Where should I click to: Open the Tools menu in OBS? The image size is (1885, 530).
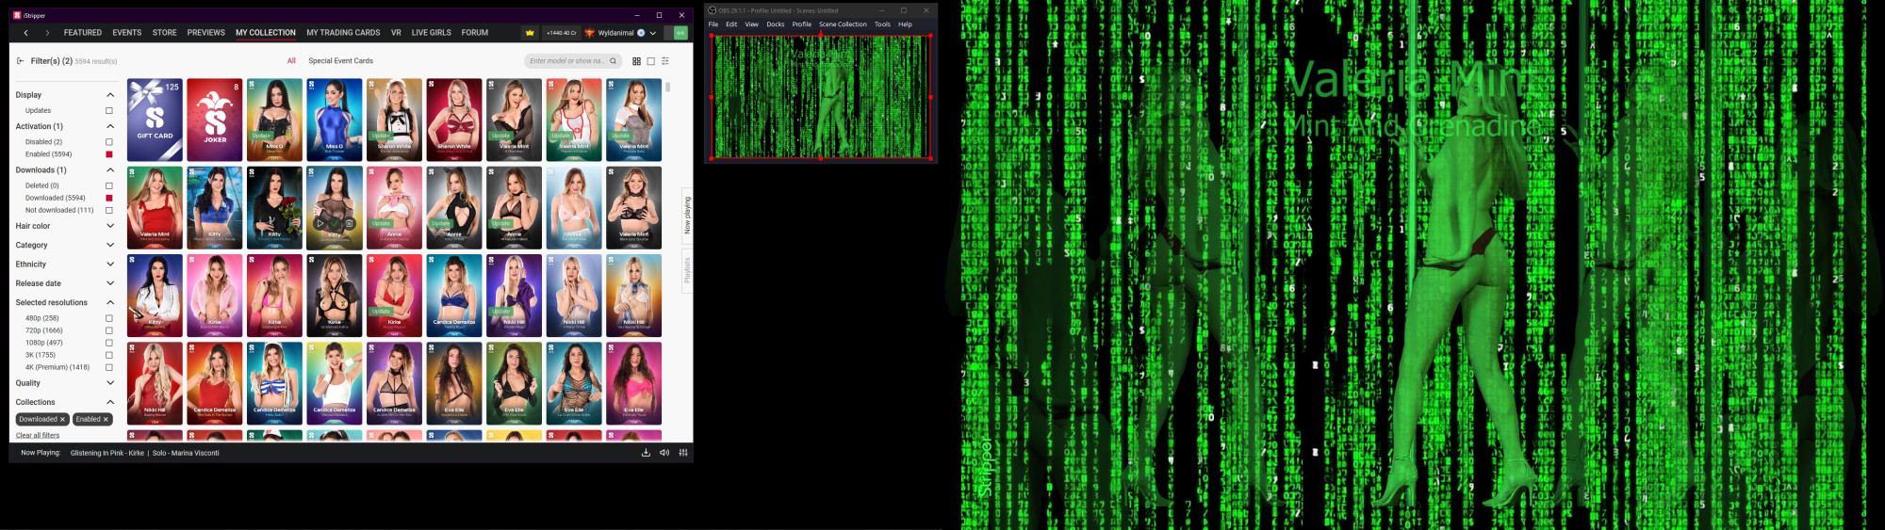pyautogui.click(x=882, y=24)
